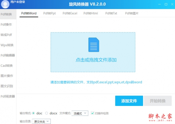The height and width of the screenshot is (124, 175).
Task: Toggle the 扫描件检测 checkbox
Action: [x=92, y=113]
